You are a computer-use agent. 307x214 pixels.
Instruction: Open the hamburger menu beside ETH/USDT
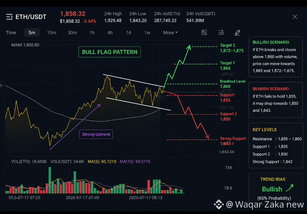click(x=9, y=17)
